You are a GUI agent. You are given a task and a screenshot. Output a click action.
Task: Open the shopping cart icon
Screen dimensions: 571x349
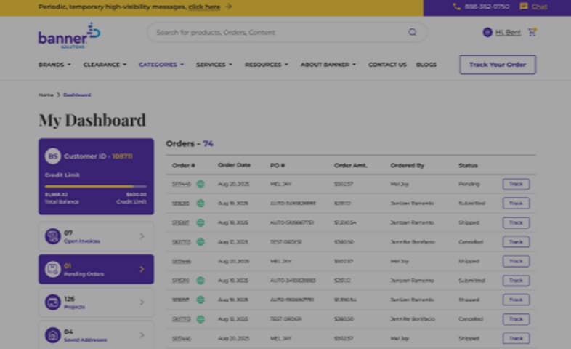pyautogui.click(x=532, y=33)
